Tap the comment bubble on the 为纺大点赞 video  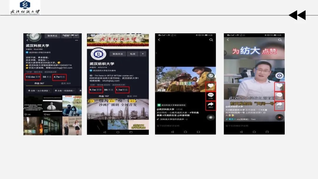tap(279, 96)
